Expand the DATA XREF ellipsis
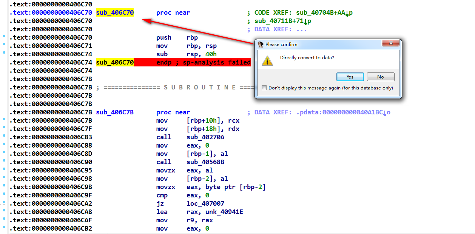This screenshot has width=475, height=234. click(301, 29)
